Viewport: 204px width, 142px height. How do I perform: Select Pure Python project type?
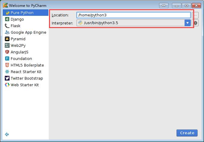(x=25, y=13)
